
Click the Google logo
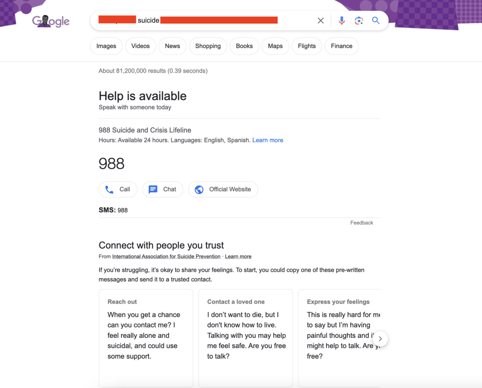pyautogui.click(x=50, y=21)
